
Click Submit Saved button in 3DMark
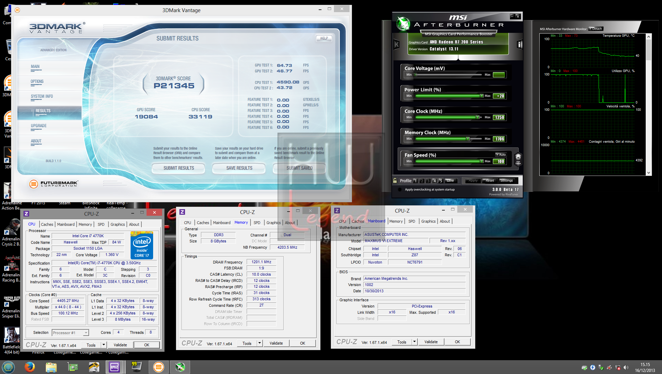click(300, 168)
